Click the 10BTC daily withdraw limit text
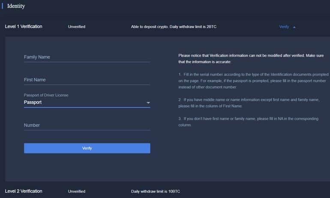Viewport: 330px width, 198px height. coord(156,191)
